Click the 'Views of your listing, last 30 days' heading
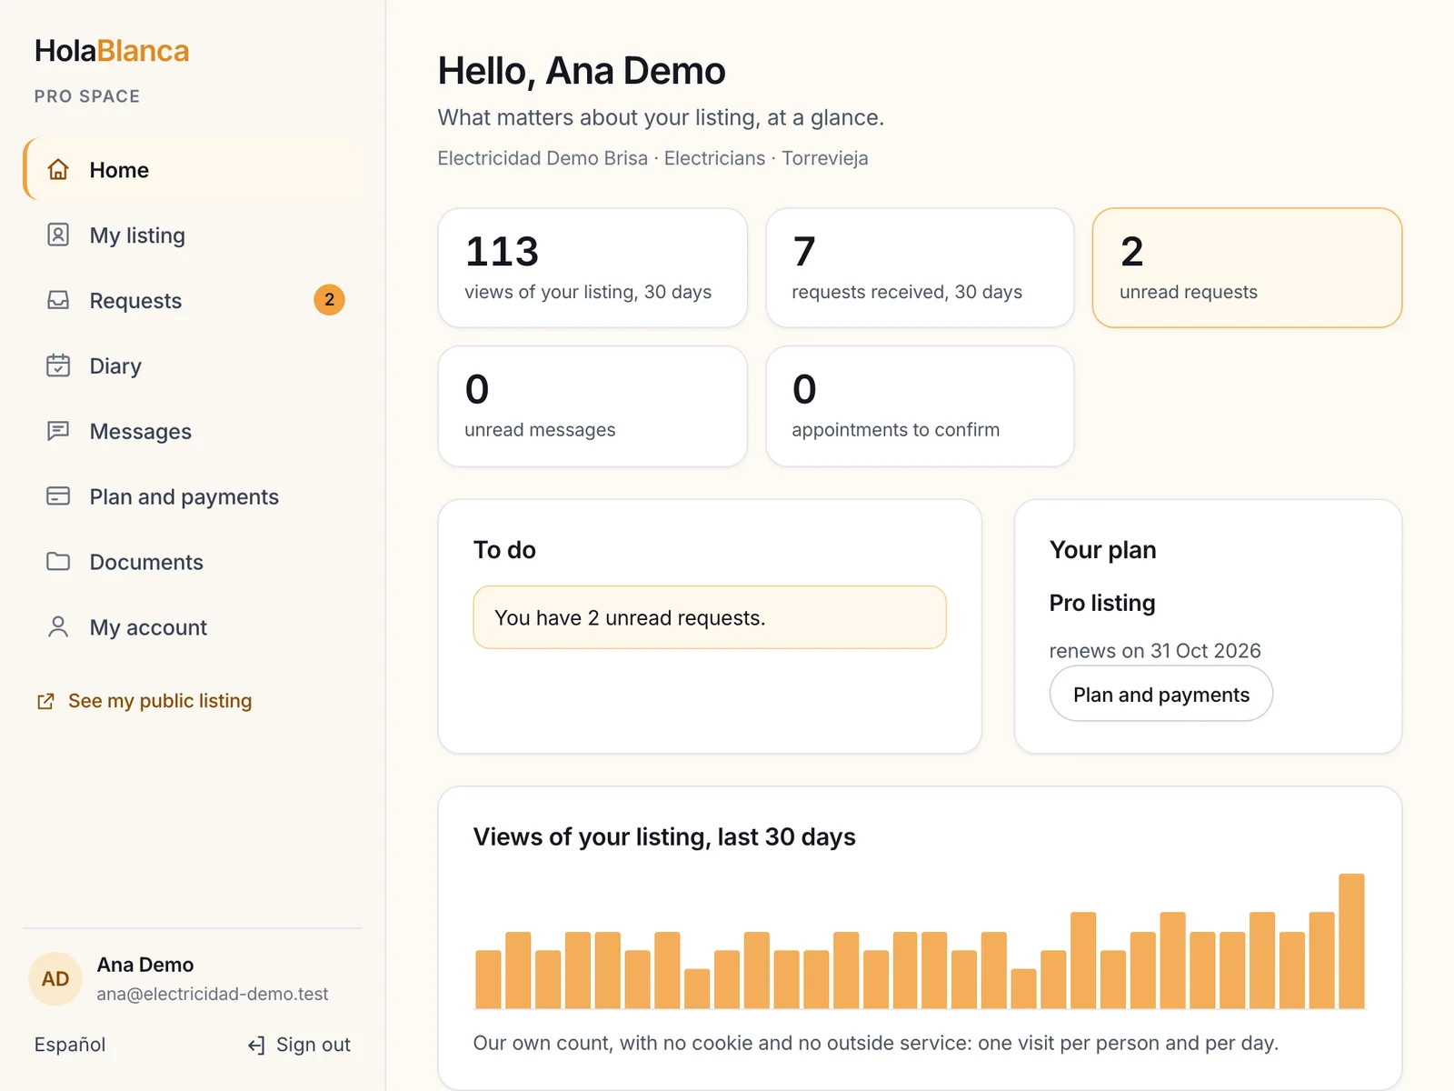This screenshot has width=1454, height=1091. coord(664,836)
